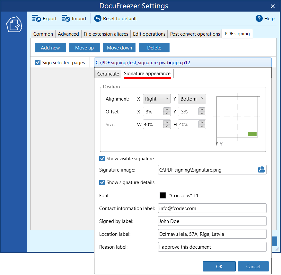281x275 pixels.
Task: Click the Import settings icon
Action: coord(66,18)
